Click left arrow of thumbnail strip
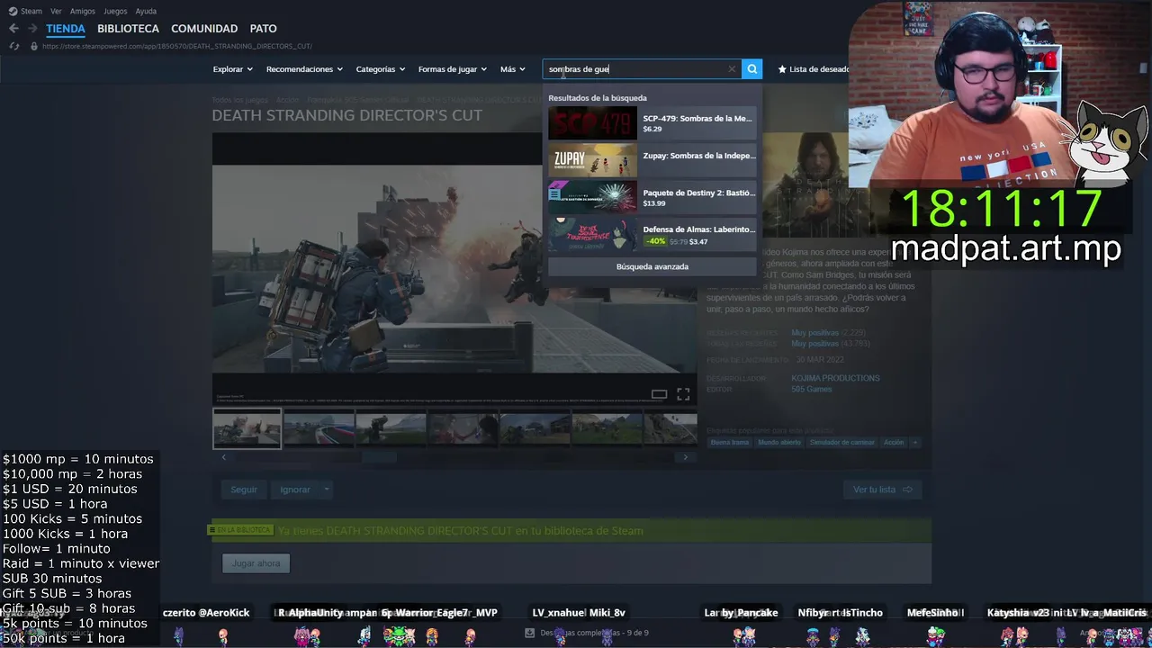 coord(224,457)
